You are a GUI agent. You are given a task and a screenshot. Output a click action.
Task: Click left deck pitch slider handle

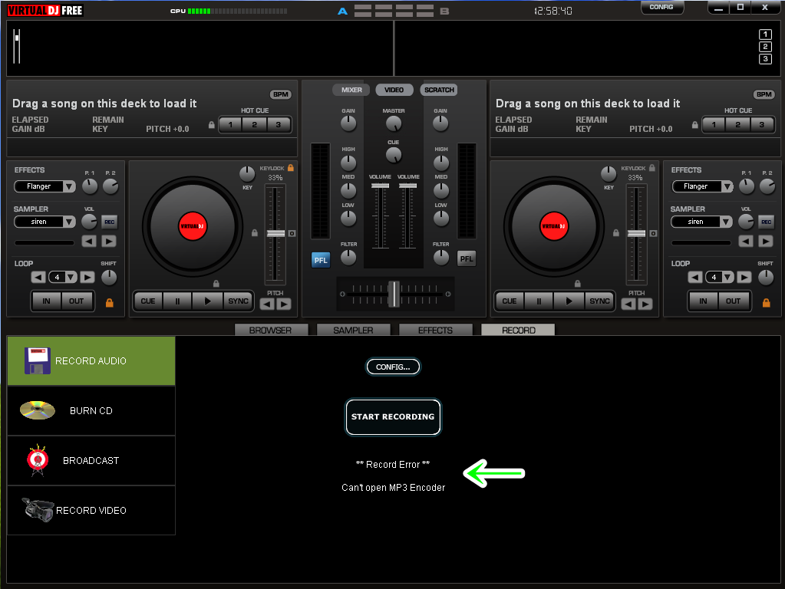click(x=275, y=234)
